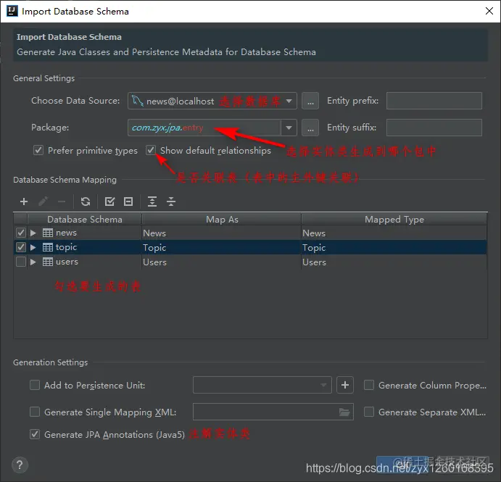This screenshot has width=501, height=482.
Task: Select the topic row name
Action: click(x=66, y=247)
